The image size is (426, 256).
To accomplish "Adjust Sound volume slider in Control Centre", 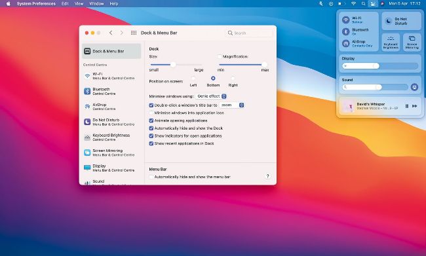I will click(x=375, y=87).
